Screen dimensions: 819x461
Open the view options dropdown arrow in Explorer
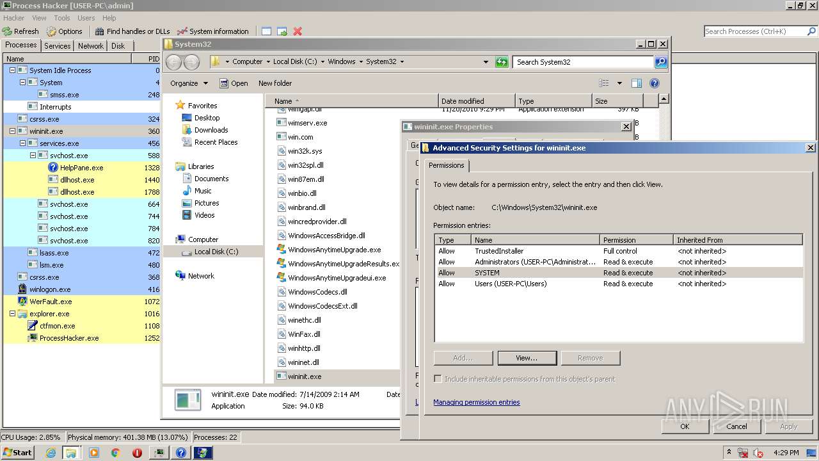[x=619, y=83]
